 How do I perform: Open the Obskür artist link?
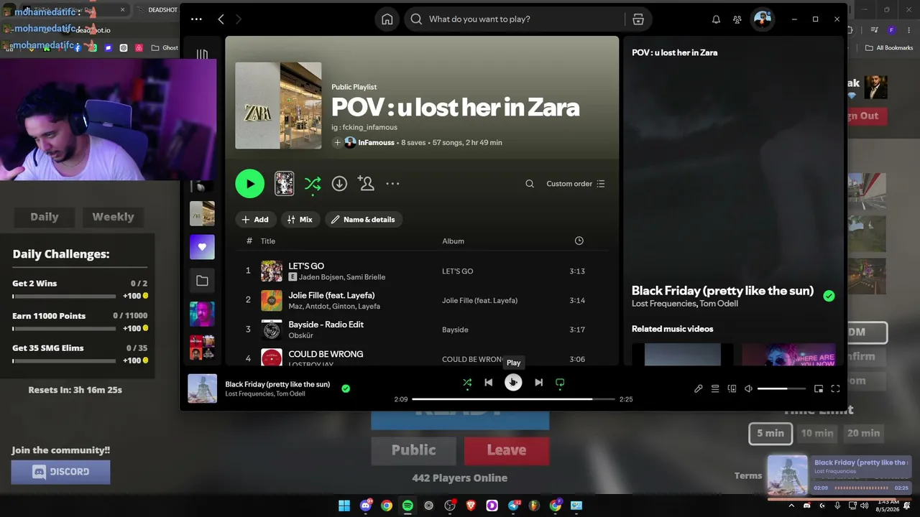[301, 335]
